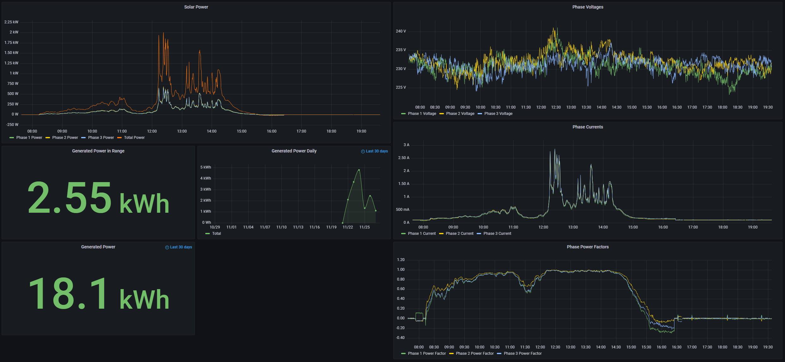Click 'Last 30 days' label in Generated Power panel

click(x=181, y=247)
